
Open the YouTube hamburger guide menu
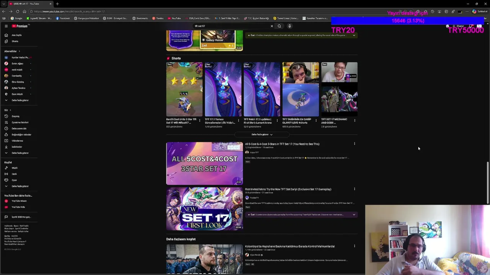[6, 26]
